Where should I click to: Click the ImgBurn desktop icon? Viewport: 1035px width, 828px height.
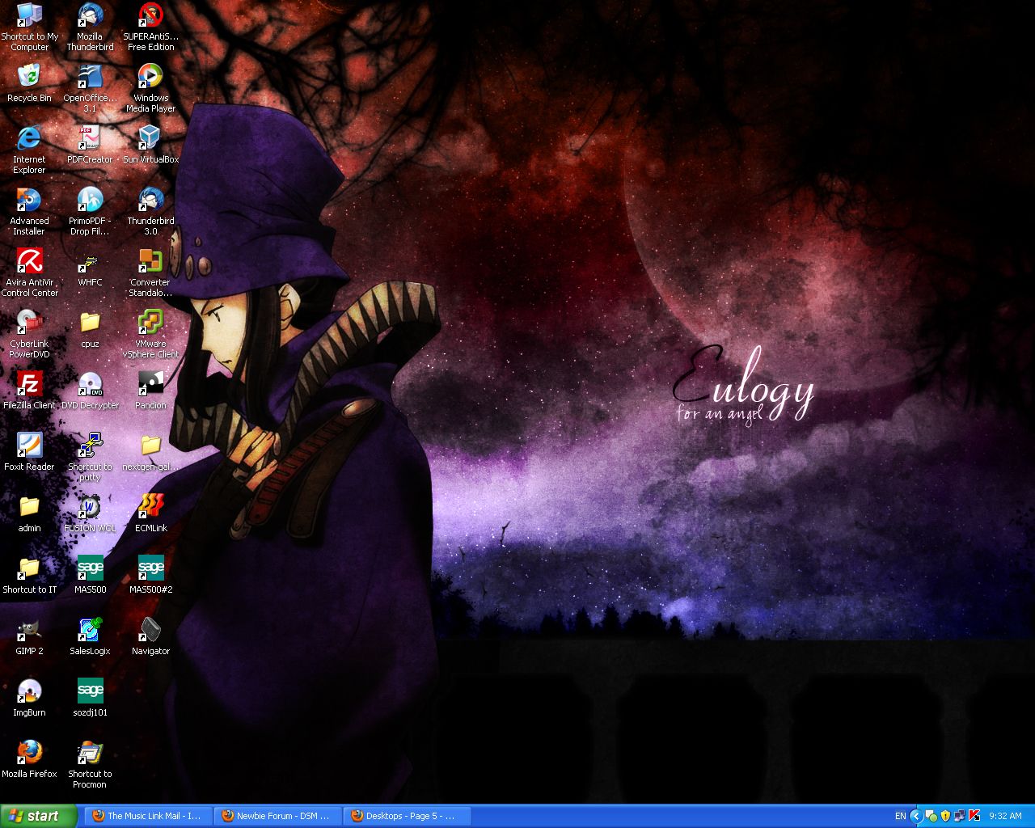point(29,698)
